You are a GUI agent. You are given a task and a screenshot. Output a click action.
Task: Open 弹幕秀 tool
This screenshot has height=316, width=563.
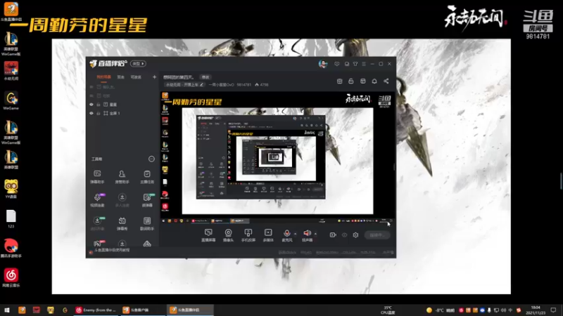(x=122, y=223)
